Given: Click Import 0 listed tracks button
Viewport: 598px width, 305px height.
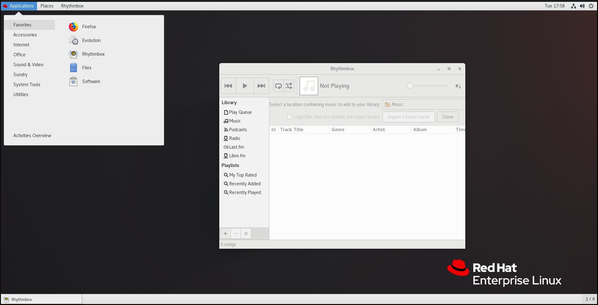Looking at the screenshot, I should 409,117.
